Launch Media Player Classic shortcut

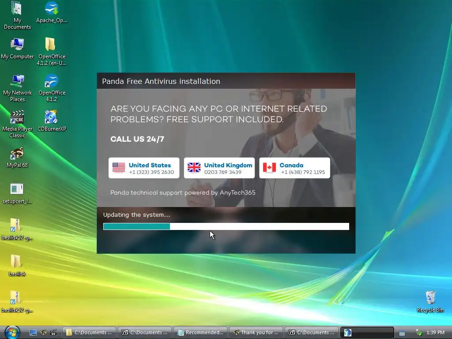17,124
